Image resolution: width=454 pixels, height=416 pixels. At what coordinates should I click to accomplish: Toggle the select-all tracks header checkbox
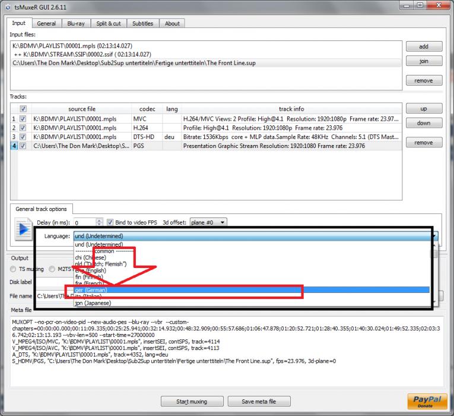23,109
